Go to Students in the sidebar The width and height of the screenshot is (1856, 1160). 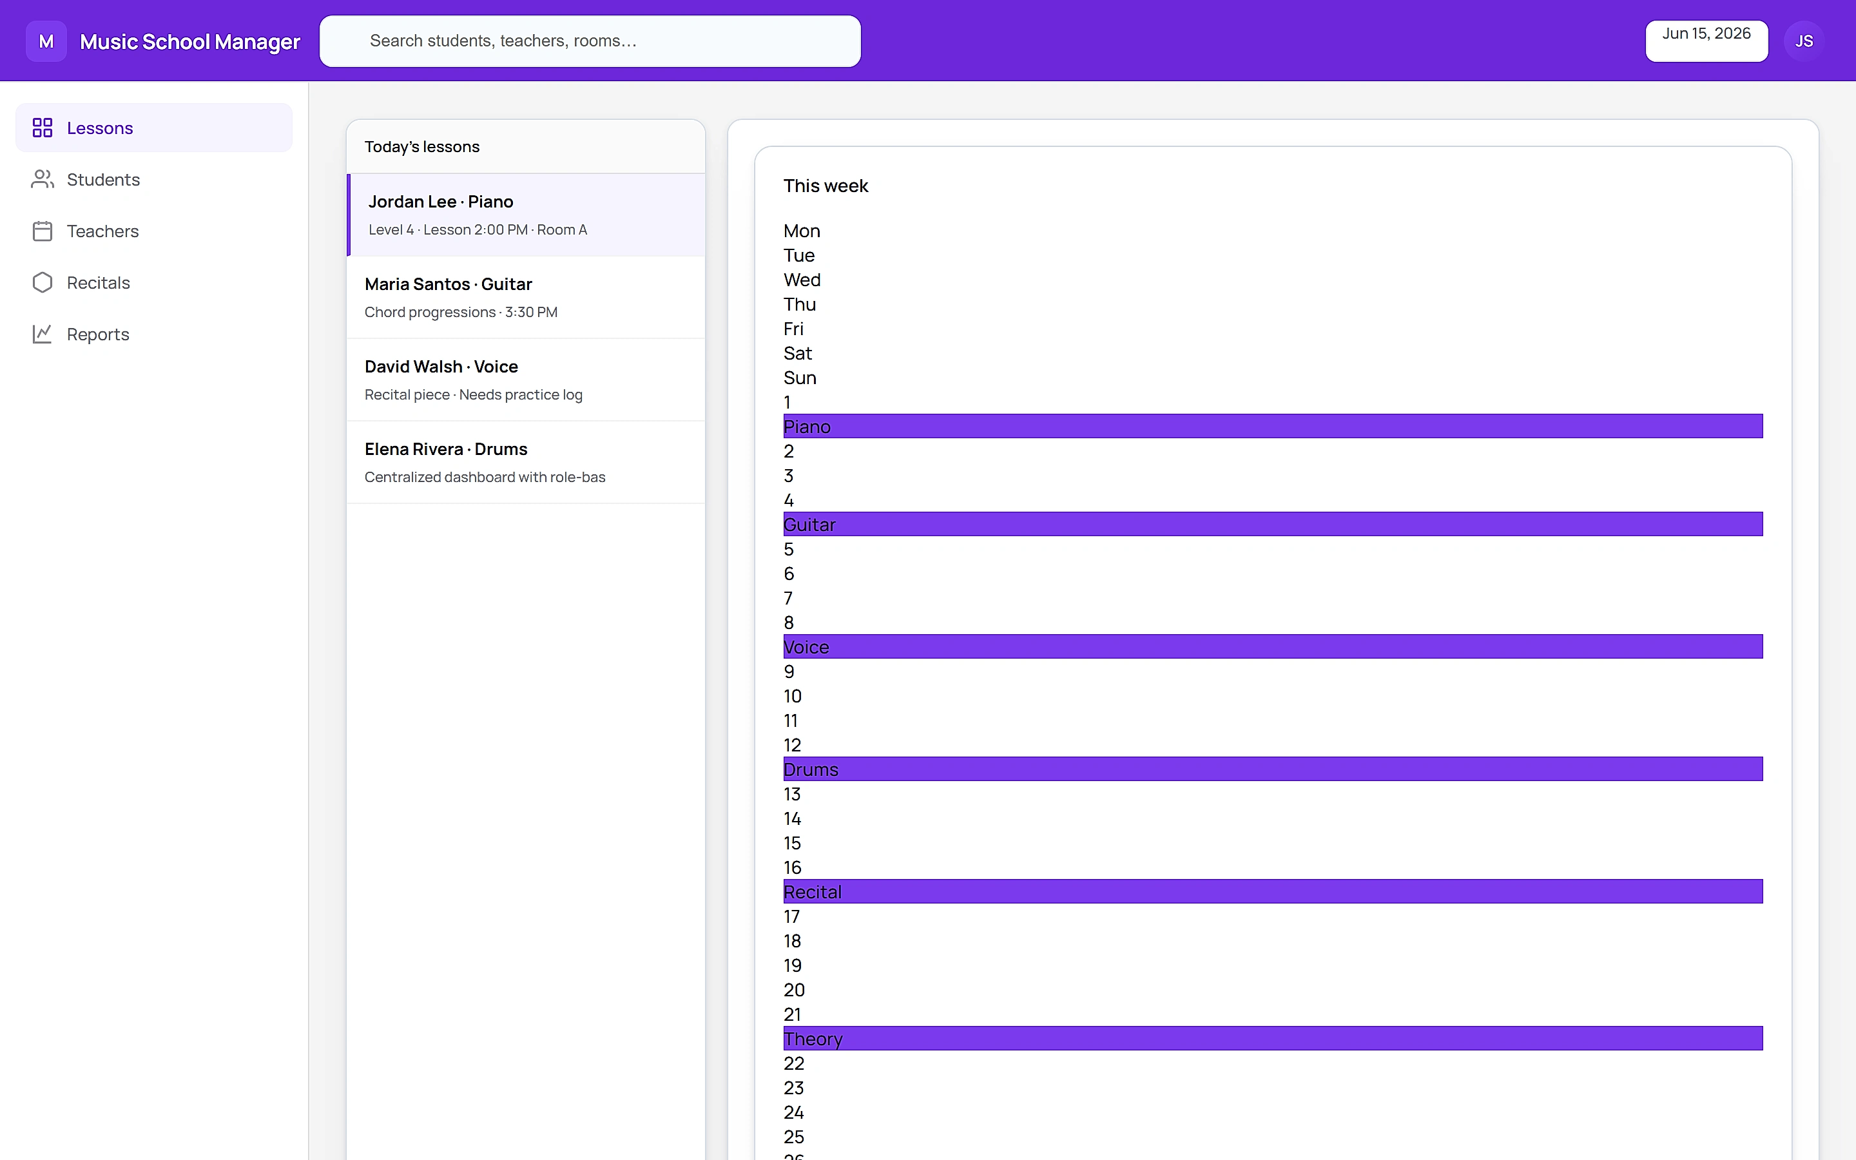tap(154, 179)
